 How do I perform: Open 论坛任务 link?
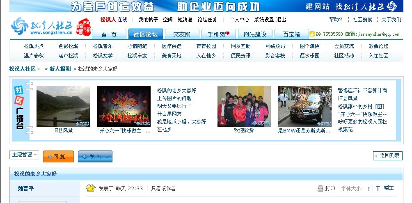click(x=207, y=20)
